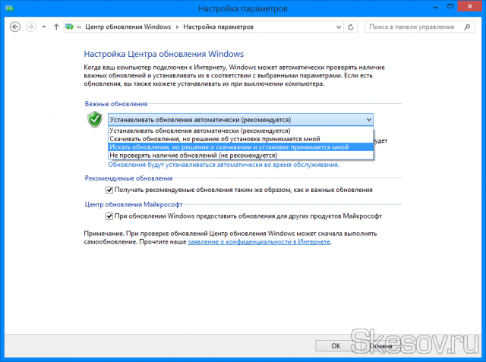Toggle "Получать рекомендуемые обновления" checkbox
486x362 pixels.
(109, 189)
